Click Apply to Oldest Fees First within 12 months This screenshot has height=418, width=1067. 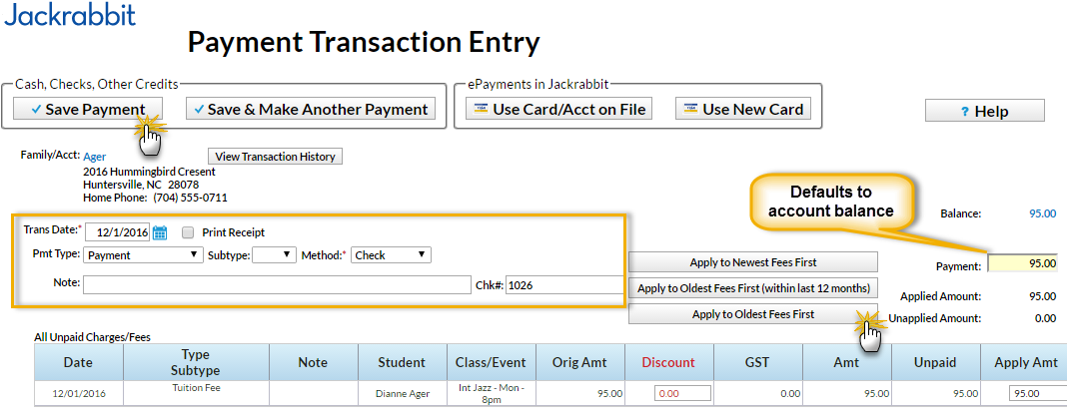(x=752, y=288)
